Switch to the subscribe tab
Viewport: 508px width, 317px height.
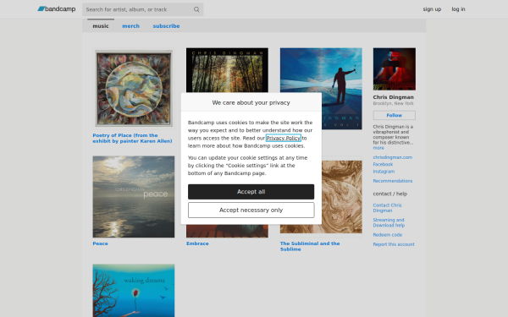point(166,26)
